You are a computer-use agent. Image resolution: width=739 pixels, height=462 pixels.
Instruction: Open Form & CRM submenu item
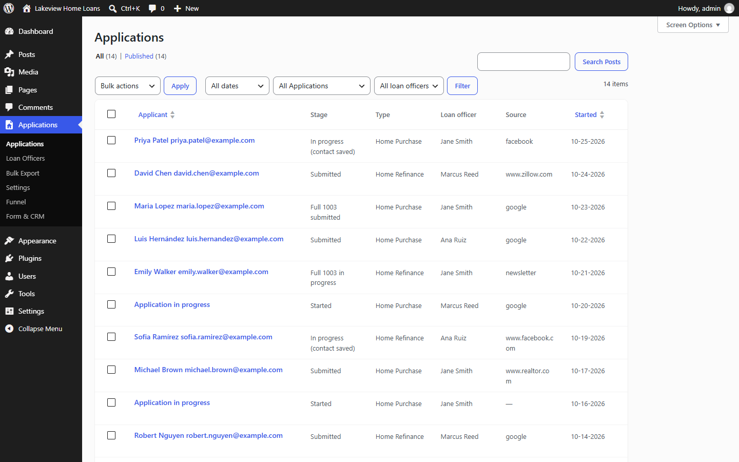(x=25, y=216)
